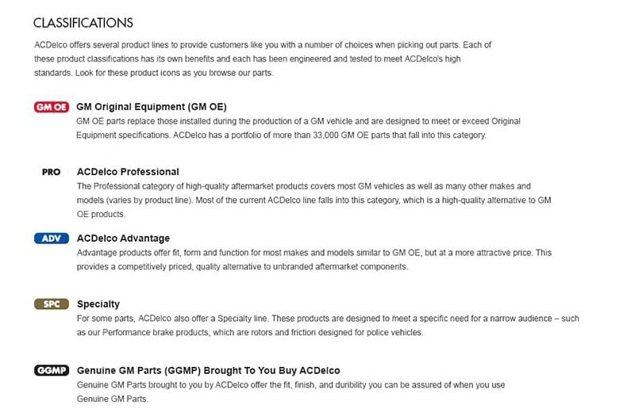Select the black GGMP badge icon

51,370
